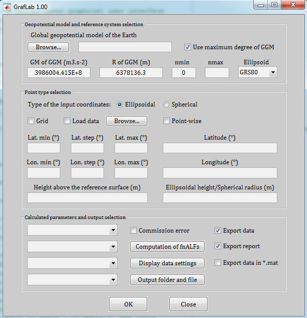
Task: Select the Ellipsoidal coordinates radio button
Action: click(x=120, y=104)
